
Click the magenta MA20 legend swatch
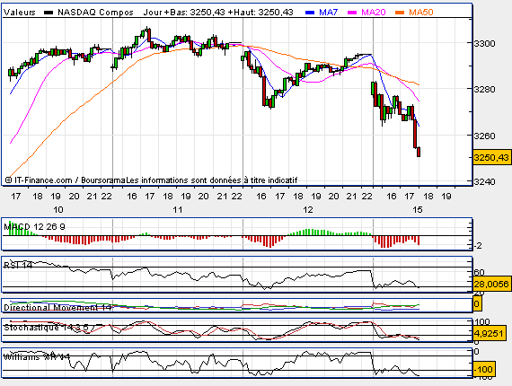(x=352, y=13)
